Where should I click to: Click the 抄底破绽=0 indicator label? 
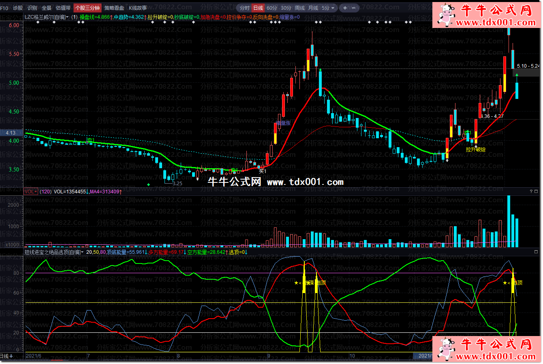[x=187, y=17]
